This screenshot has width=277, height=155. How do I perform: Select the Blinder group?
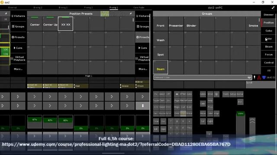click(x=191, y=24)
